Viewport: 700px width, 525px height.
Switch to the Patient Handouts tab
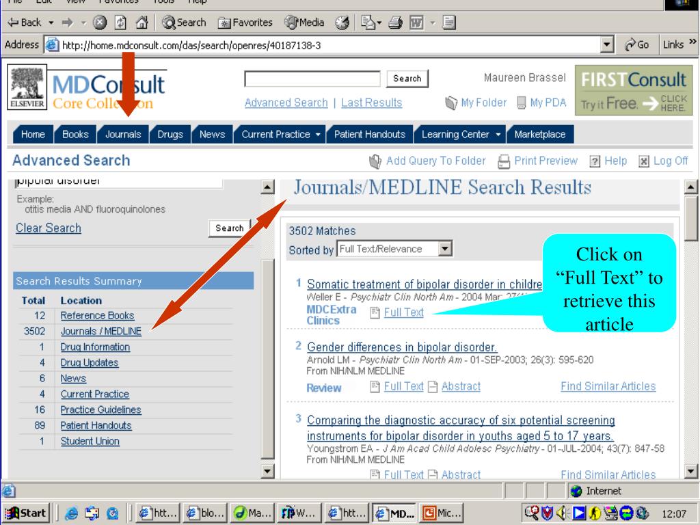point(370,135)
